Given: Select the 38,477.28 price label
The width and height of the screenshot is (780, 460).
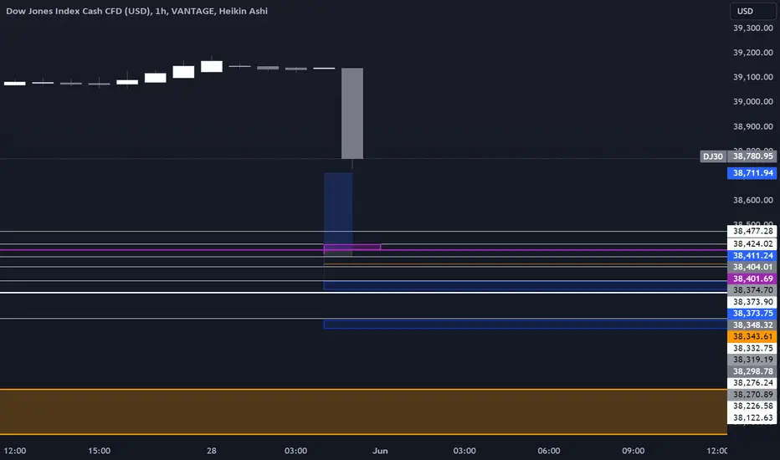Looking at the screenshot, I should pyautogui.click(x=752, y=231).
